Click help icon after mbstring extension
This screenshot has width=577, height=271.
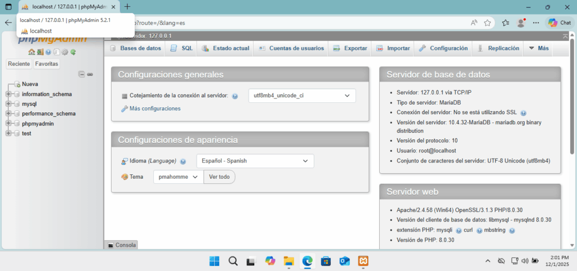[x=512, y=231]
